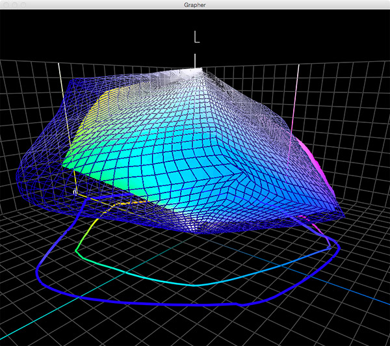Minimize the Grapher window
This screenshot has height=346, width=390.
pyautogui.click(x=15, y=5)
